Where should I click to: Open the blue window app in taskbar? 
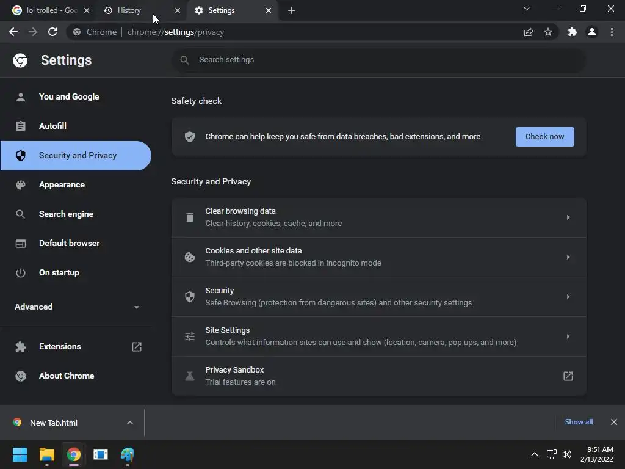tap(101, 454)
